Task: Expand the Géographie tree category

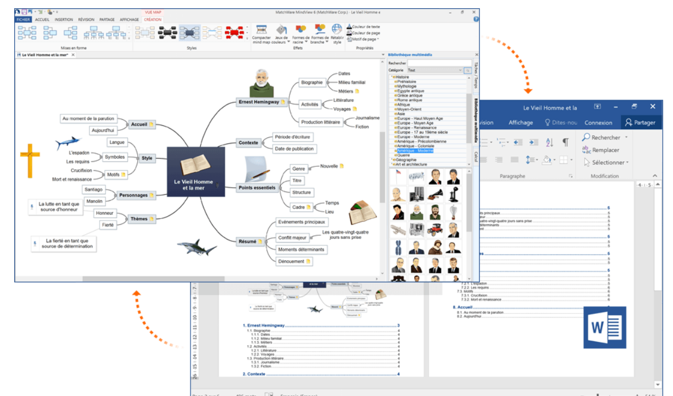Action: (392, 160)
